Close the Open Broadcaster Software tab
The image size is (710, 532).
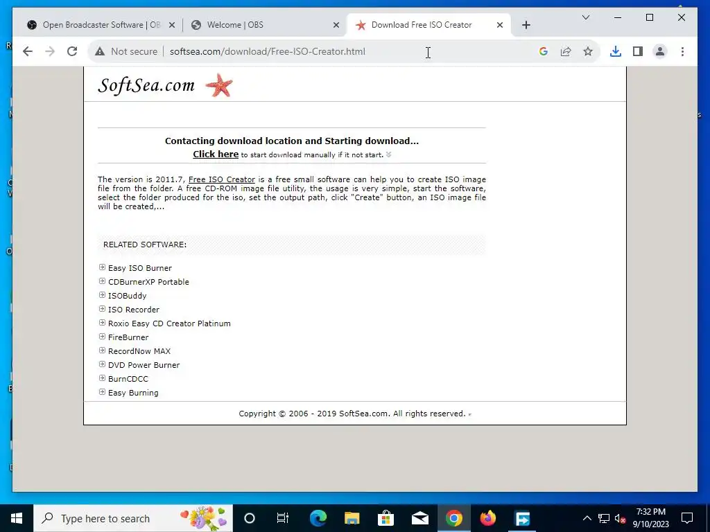point(172,26)
